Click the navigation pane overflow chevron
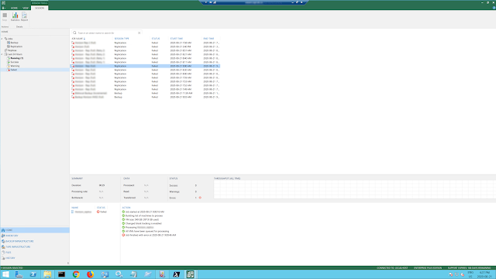Image resolution: width=496 pixels, height=279 pixels. 68,263
